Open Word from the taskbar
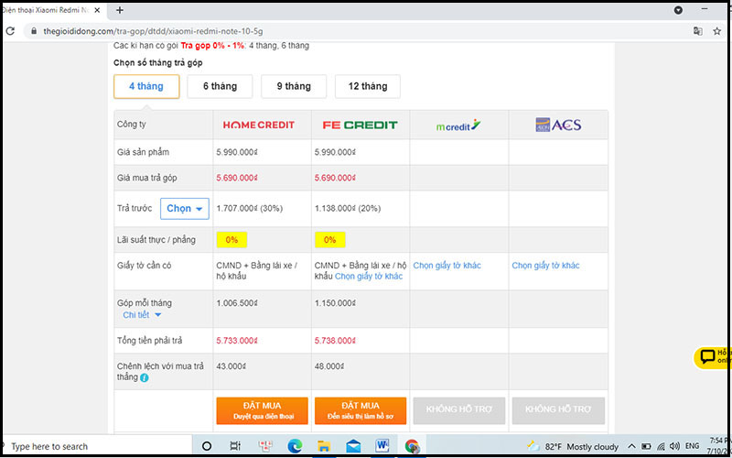The image size is (732, 458). coord(382,446)
